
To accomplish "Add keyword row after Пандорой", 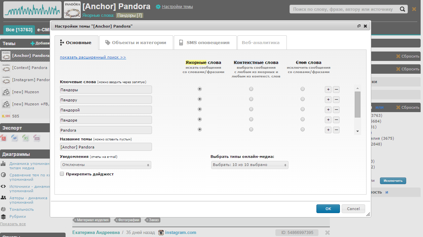I will pyautogui.click(x=328, y=110).
